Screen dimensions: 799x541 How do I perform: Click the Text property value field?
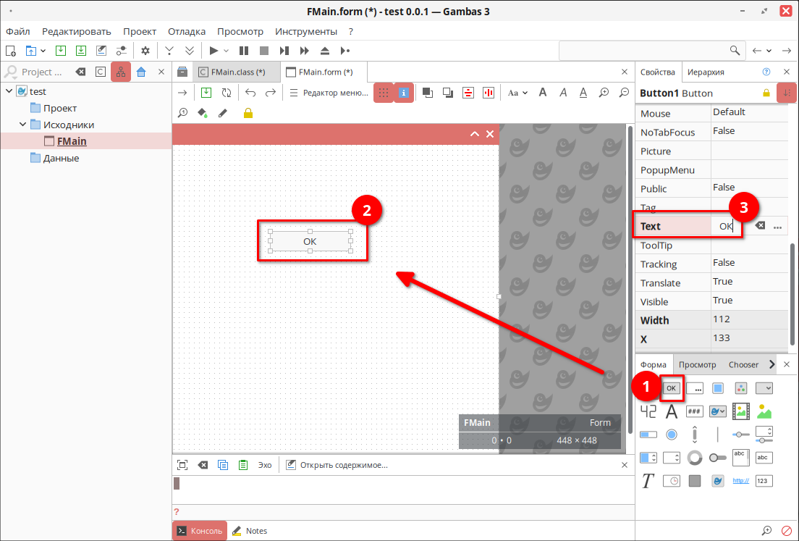tap(726, 227)
